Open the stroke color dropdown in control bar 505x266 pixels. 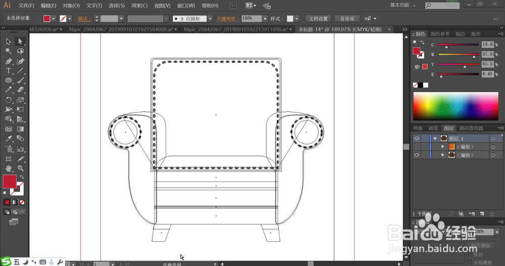[70, 19]
